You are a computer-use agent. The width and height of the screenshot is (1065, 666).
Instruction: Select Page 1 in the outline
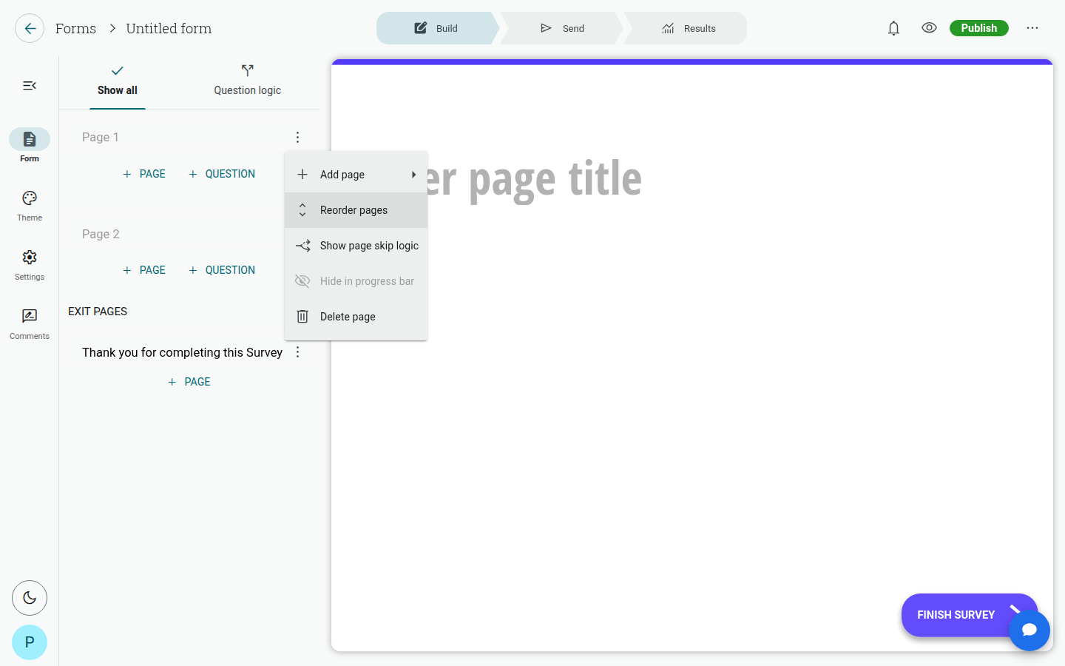pos(101,137)
